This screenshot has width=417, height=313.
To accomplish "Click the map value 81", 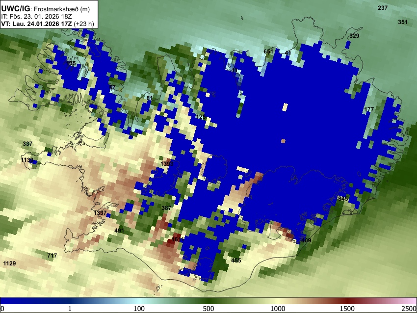I will pos(150,98).
